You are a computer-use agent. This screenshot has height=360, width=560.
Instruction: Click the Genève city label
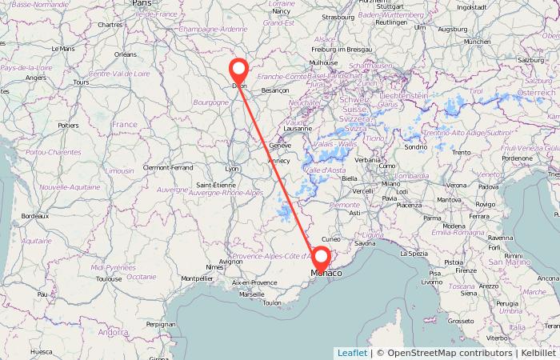(280, 146)
